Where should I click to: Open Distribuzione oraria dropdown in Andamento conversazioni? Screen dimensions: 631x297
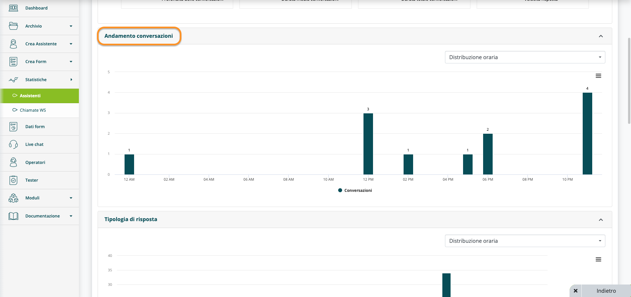[525, 57]
